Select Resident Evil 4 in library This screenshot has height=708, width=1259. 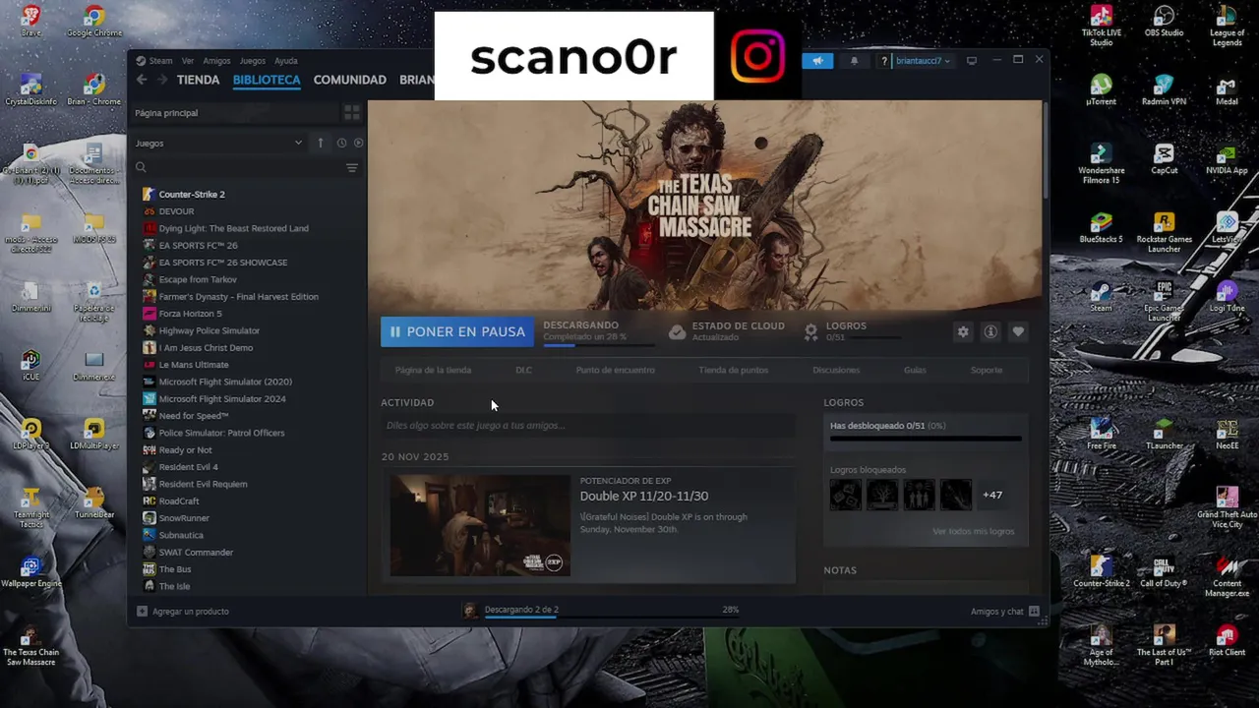188,467
